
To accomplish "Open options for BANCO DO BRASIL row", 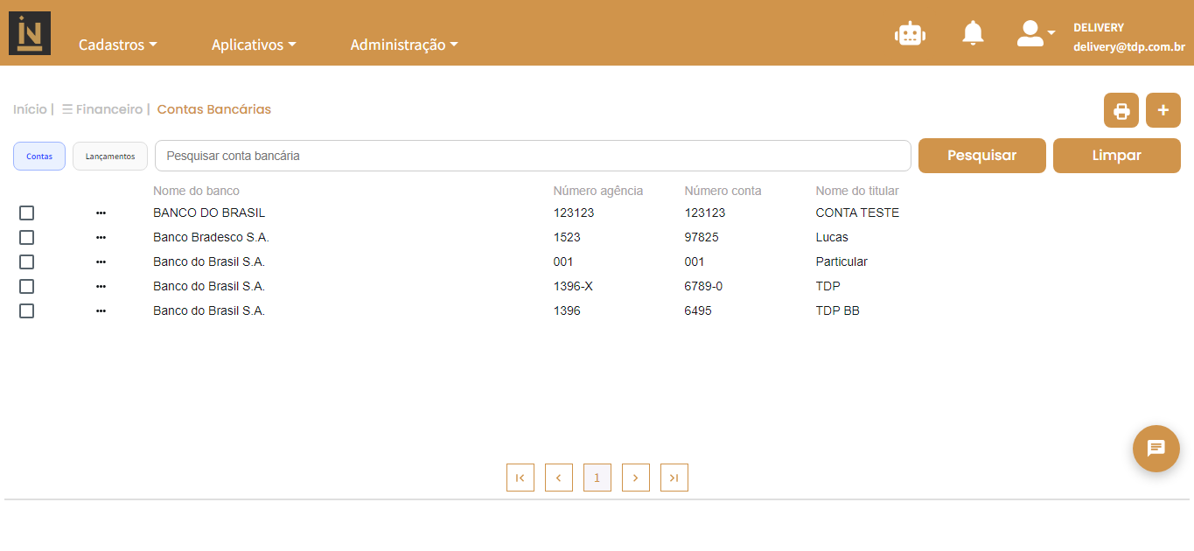I will click(101, 213).
